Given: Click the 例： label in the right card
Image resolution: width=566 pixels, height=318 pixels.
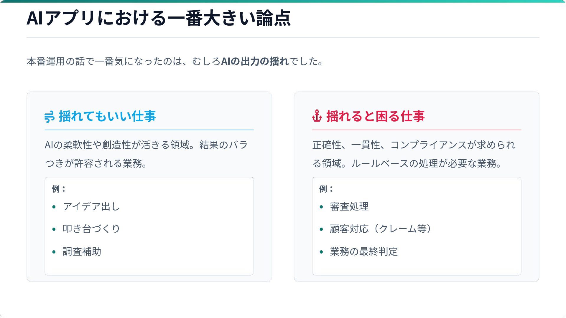Looking at the screenshot, I should click(x=326, y=189).
